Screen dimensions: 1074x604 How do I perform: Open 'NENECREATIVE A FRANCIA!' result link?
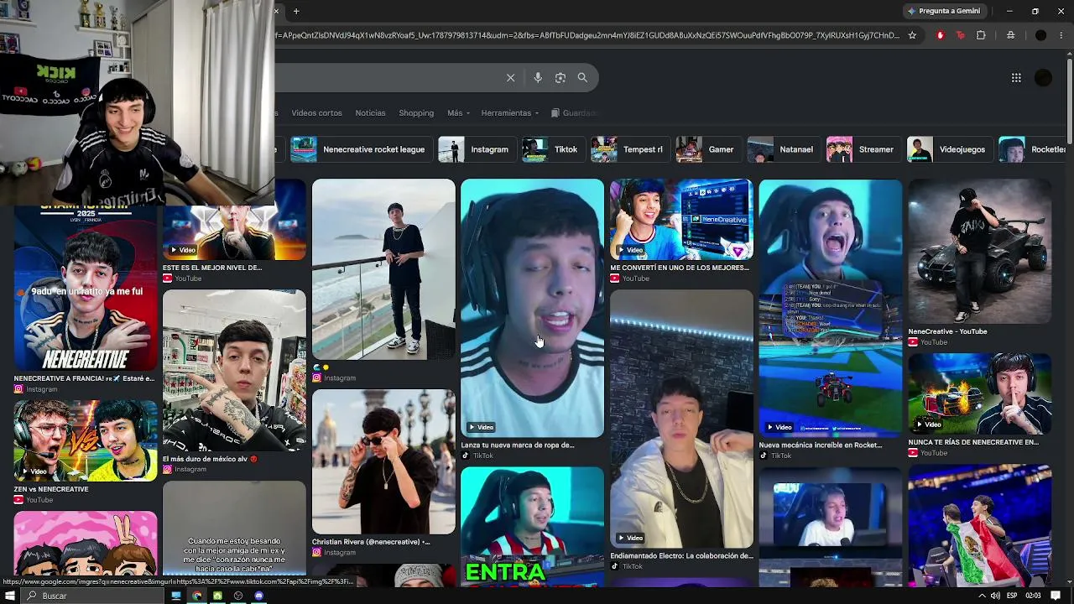84,378
